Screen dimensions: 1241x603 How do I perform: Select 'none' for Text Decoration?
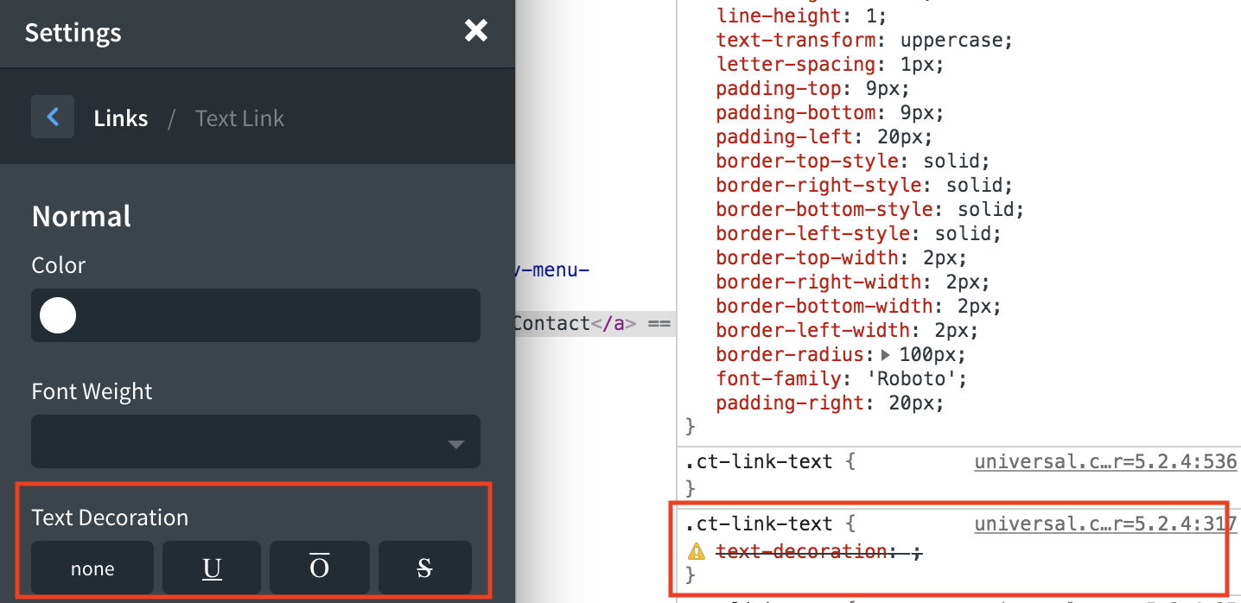[x=92, y=568]
